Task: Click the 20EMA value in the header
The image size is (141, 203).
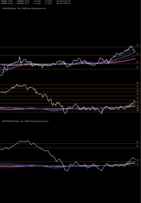Action: click(x=6, y=1)
